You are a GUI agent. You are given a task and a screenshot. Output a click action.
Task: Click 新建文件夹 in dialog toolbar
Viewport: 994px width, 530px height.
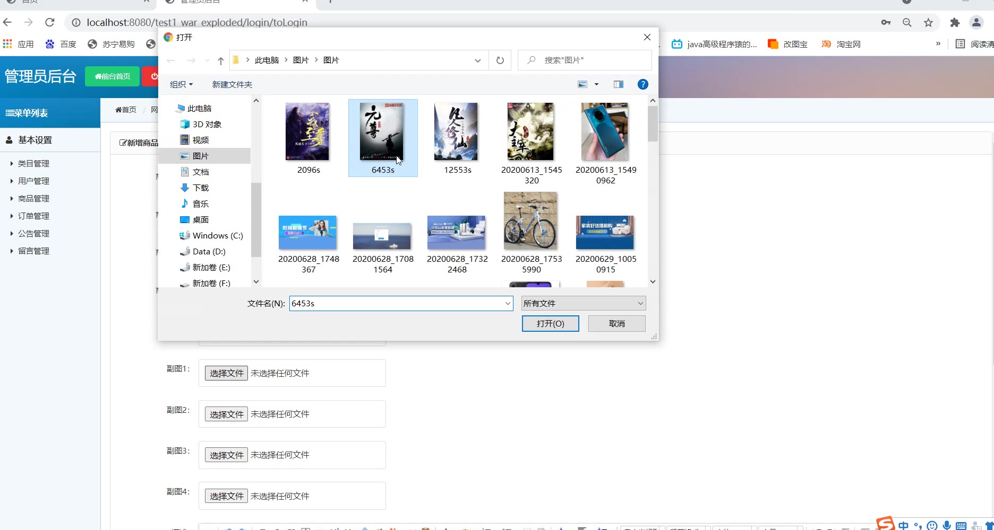[x=232, y=84]
